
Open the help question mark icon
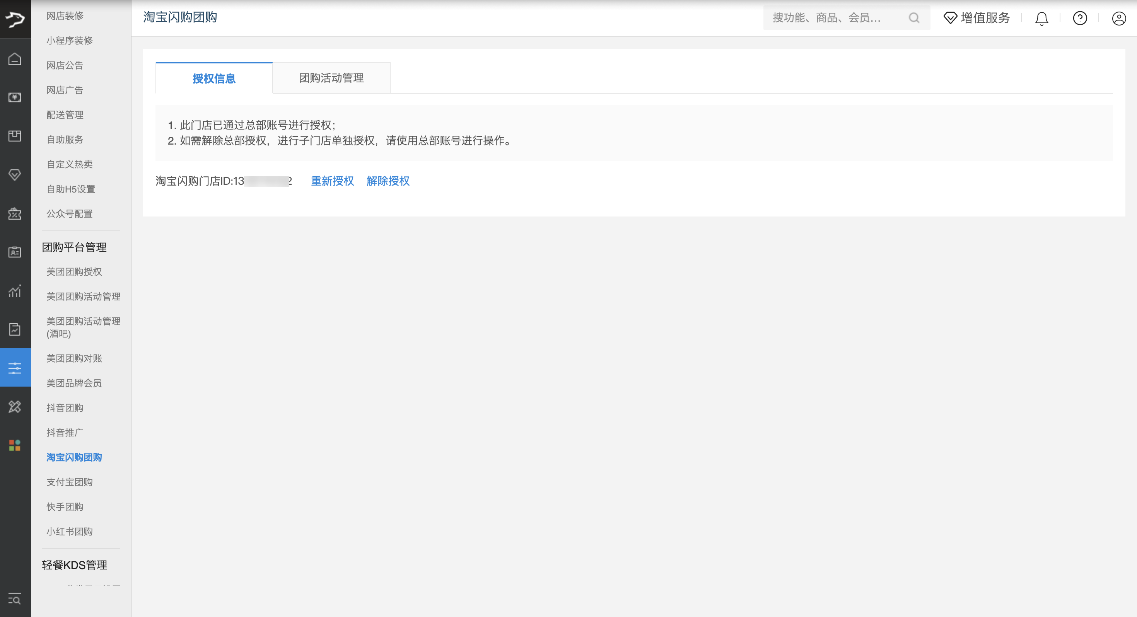click(1080, 18)
